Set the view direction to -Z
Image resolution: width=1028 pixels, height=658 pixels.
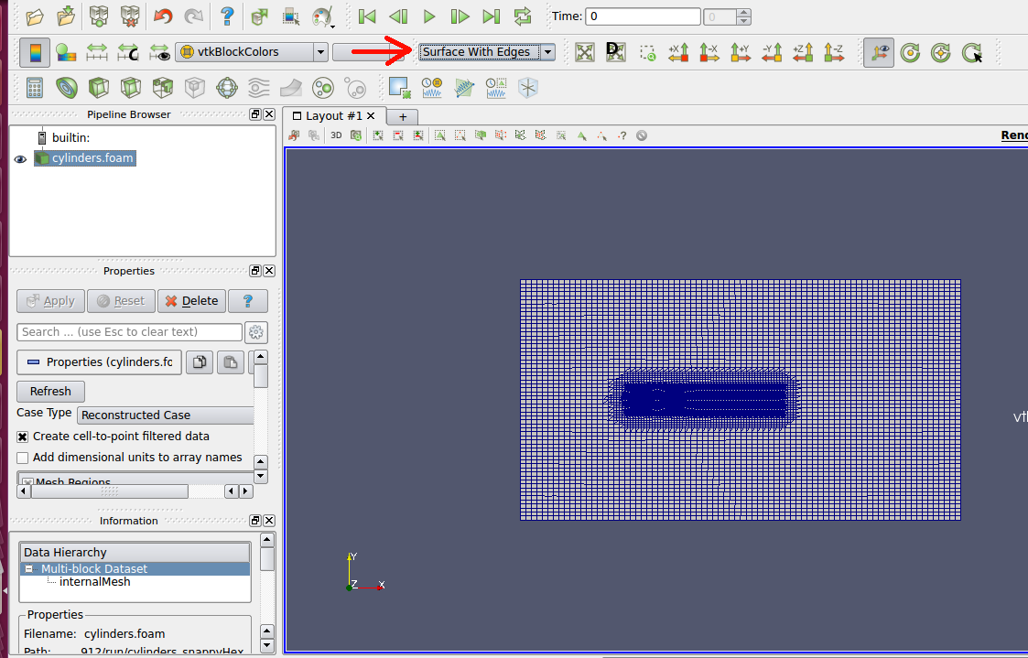[833, 52]
